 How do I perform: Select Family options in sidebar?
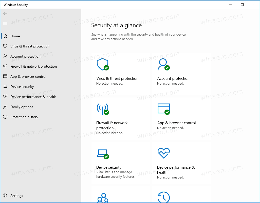coord(22,107)
